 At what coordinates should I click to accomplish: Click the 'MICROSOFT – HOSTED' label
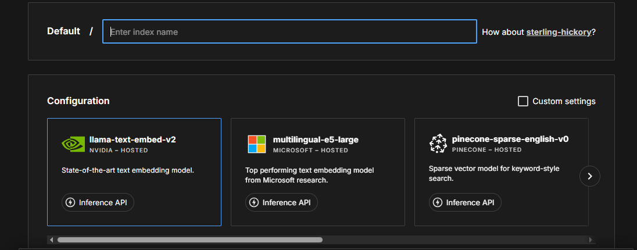click(x=310, y=151)
